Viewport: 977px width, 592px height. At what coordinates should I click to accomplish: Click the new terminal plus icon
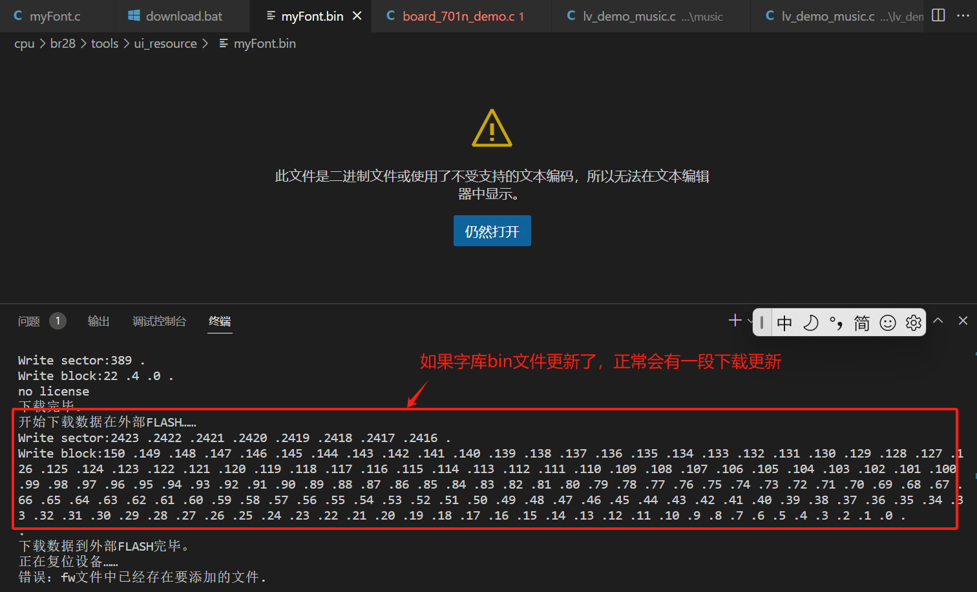(x=735, y=321)
